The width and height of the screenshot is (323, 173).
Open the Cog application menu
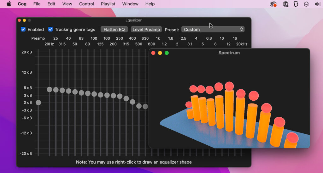pos(22,4)
